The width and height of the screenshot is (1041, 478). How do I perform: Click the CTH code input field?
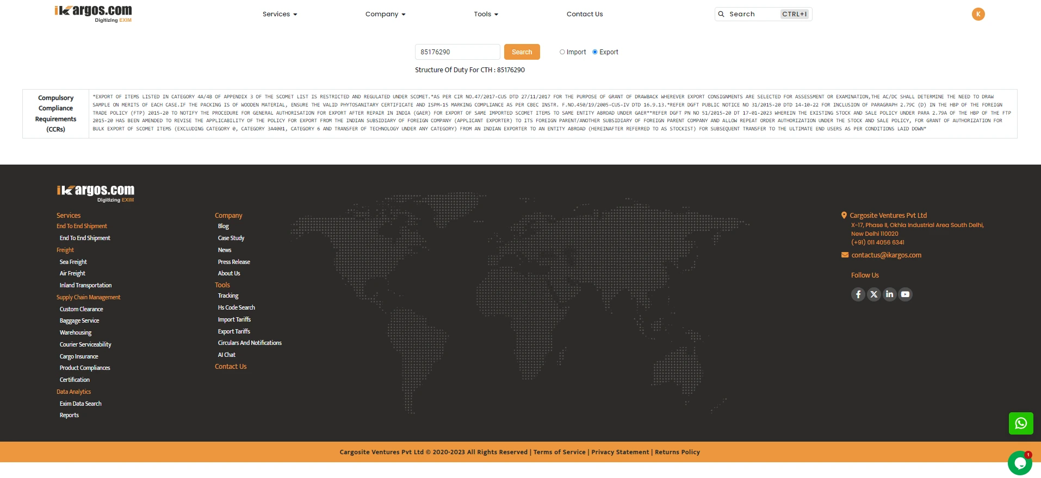tap(457, 52)
